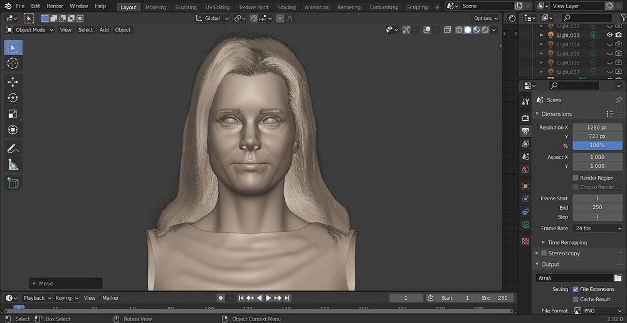Enable the Render Region checkbox
The height and width of the screenshot is (323, 627).
pos(576,178)
